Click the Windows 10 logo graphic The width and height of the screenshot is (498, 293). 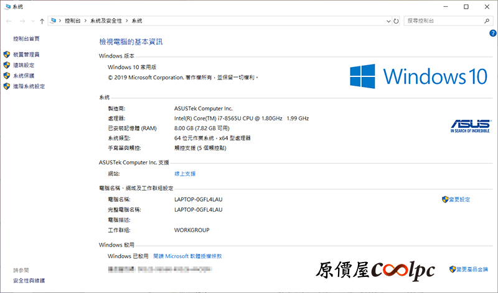pos(418,76)
